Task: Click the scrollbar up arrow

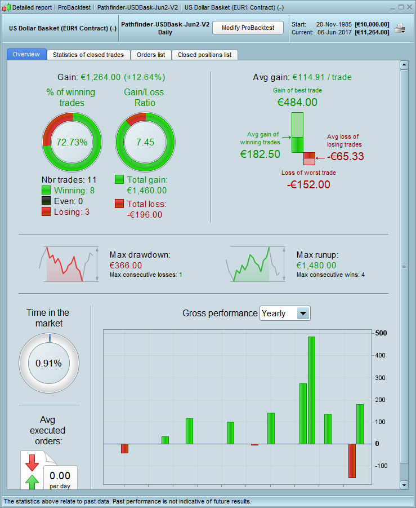Action: pos(404,65)
